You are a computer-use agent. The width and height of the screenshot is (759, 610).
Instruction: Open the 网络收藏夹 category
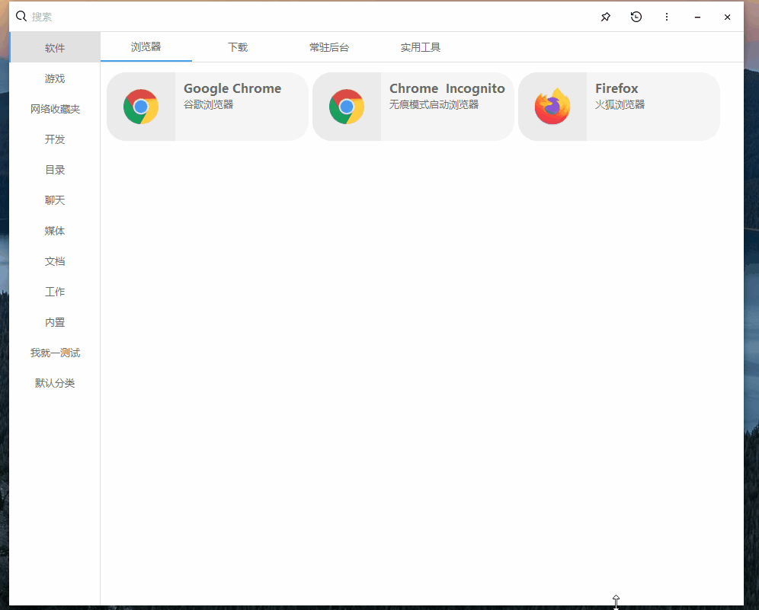point(55,109)
